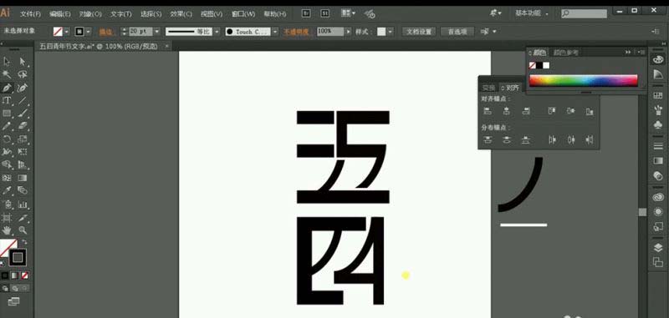Select the Line Segment tool

[23, 100]
